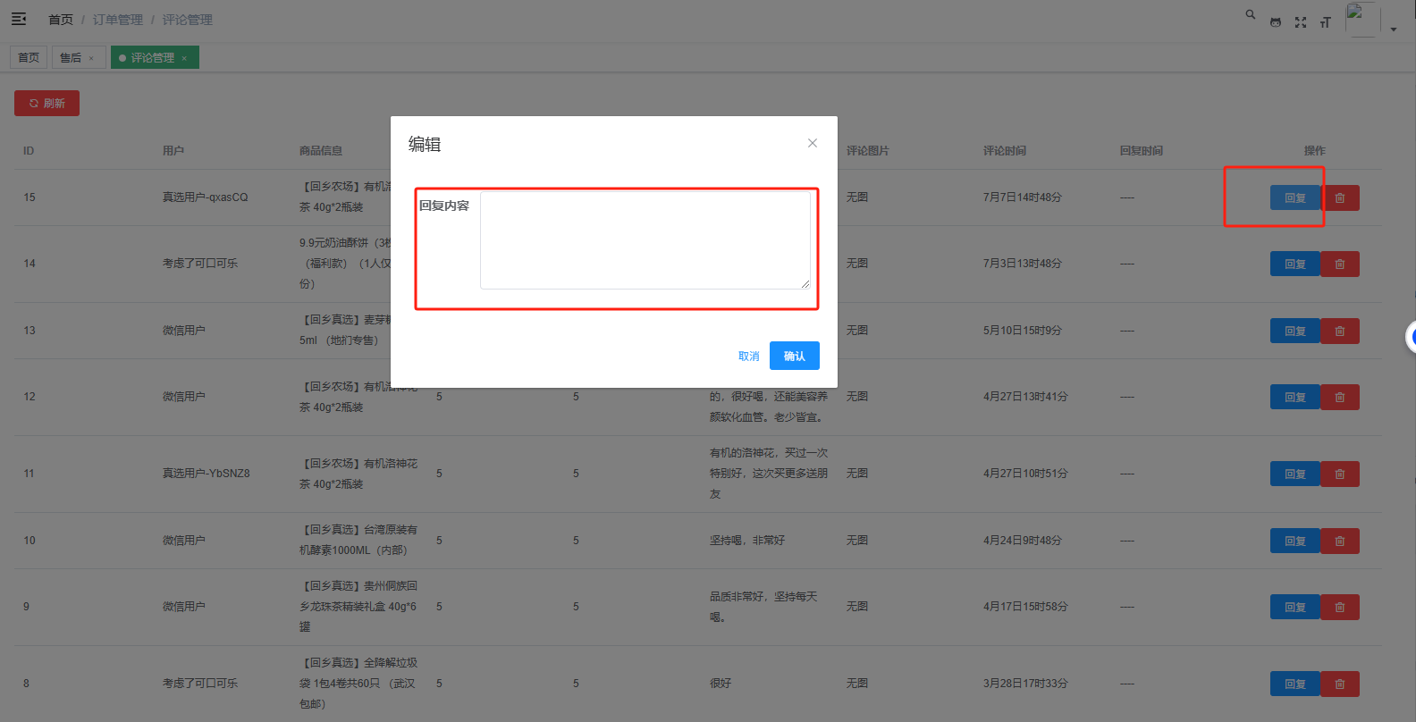Switch to the 首页 tab
The image size is (1416, 722).
29,57
